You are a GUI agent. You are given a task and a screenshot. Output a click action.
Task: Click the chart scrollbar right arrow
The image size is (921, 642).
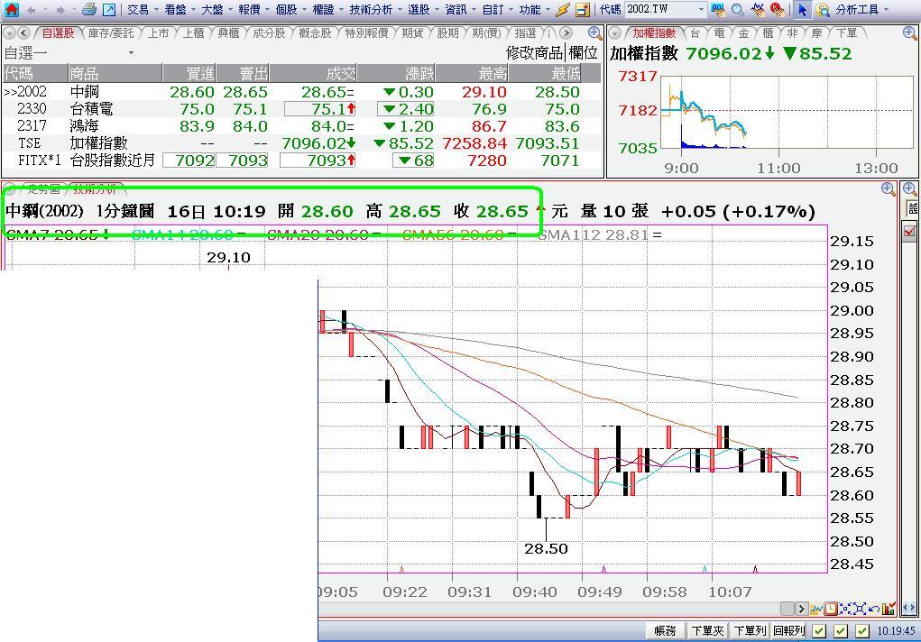coord(801,610)
